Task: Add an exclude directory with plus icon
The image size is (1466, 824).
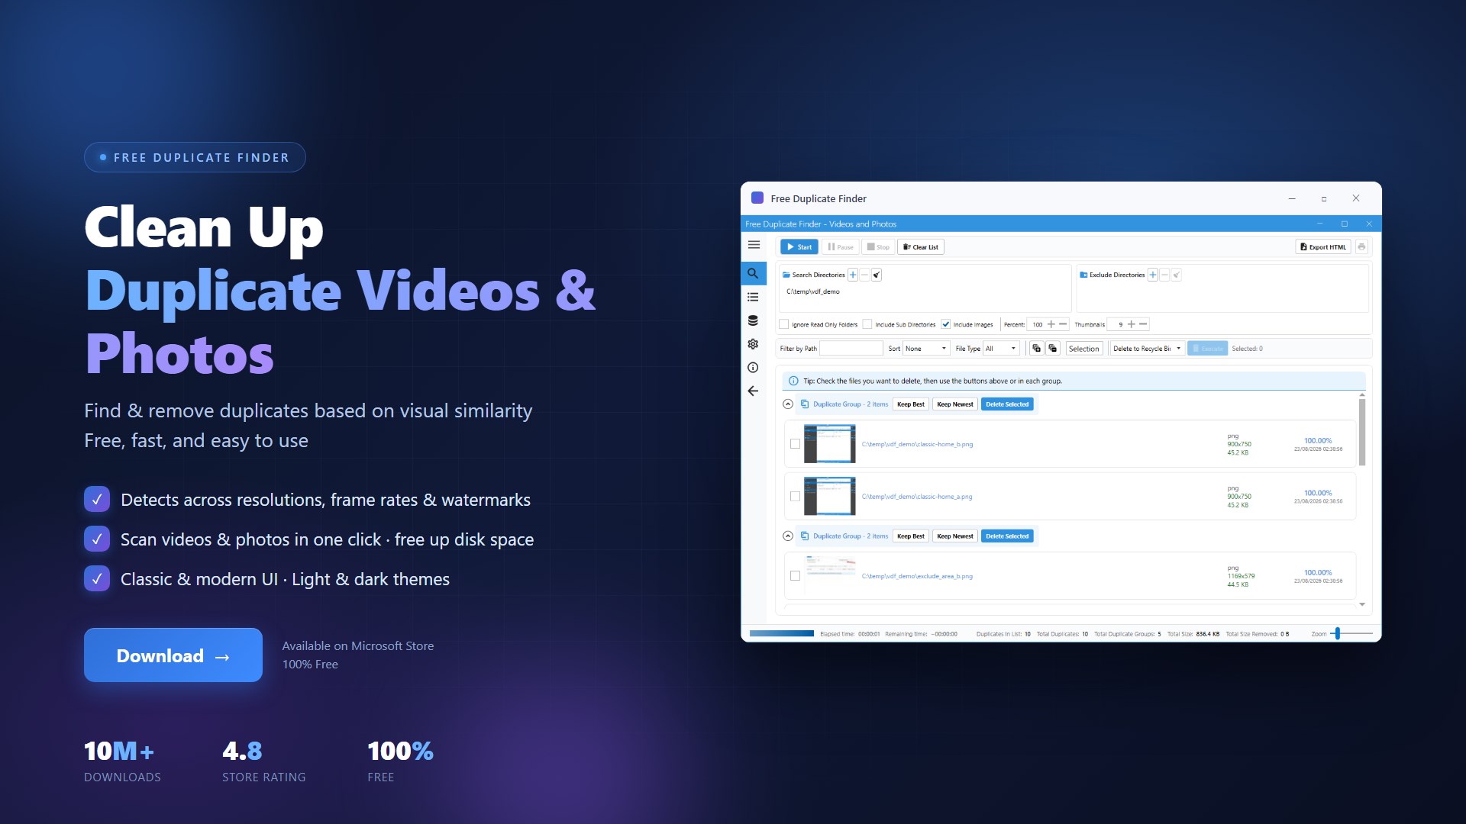Action: 1153,275
